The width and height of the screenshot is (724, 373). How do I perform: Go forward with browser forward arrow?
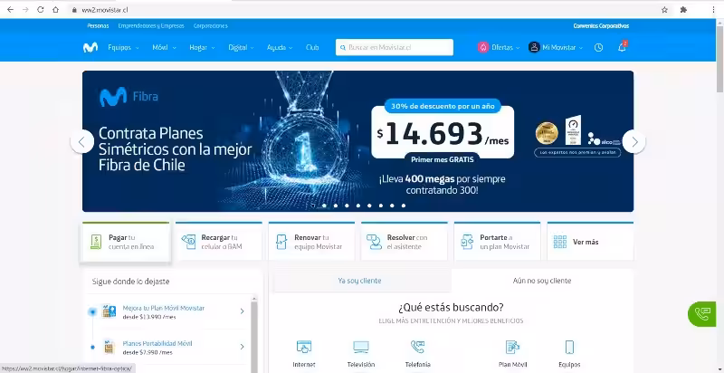[25, 10]
